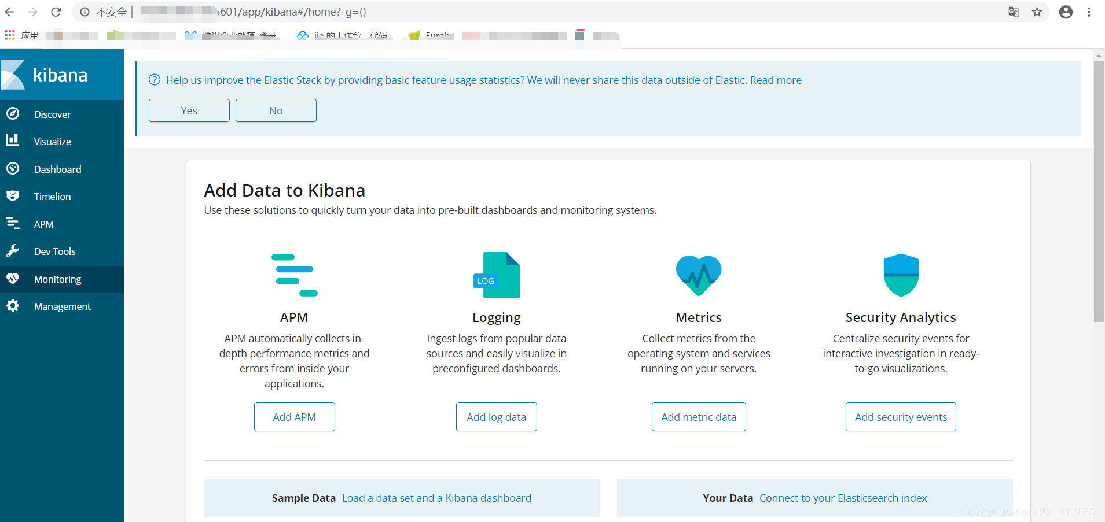Image resolution: width=1105 pixels, height=522 pixels.
Task: Click the vertical scrollbar thumb
Action: tap(1099, 191)
